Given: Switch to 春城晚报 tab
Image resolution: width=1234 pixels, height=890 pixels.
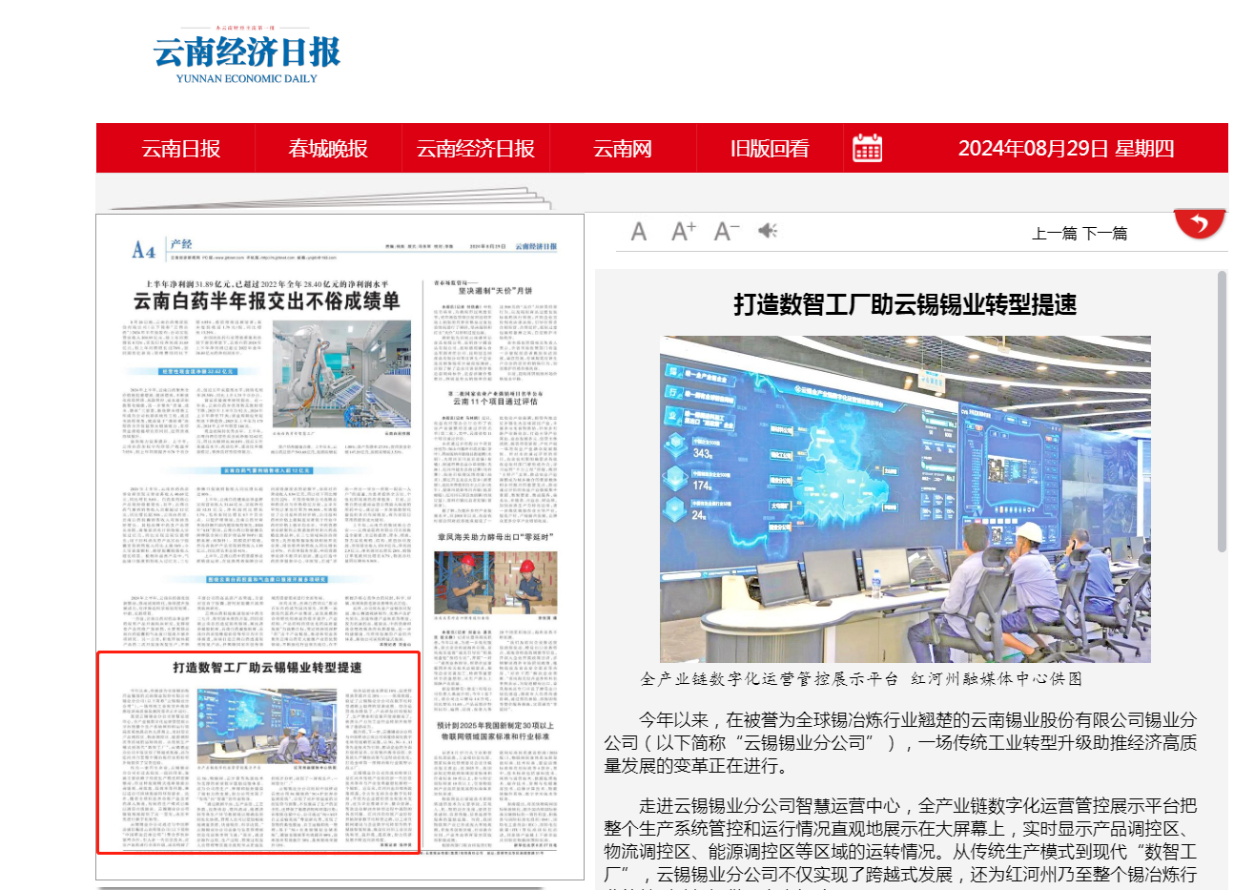Looking at the screenshot, I should point(328,149).
